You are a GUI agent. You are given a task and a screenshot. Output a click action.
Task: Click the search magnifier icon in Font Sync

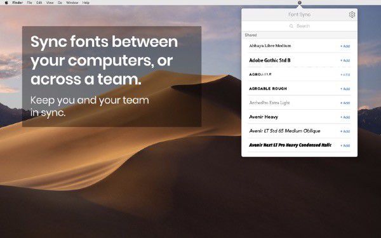291,26
